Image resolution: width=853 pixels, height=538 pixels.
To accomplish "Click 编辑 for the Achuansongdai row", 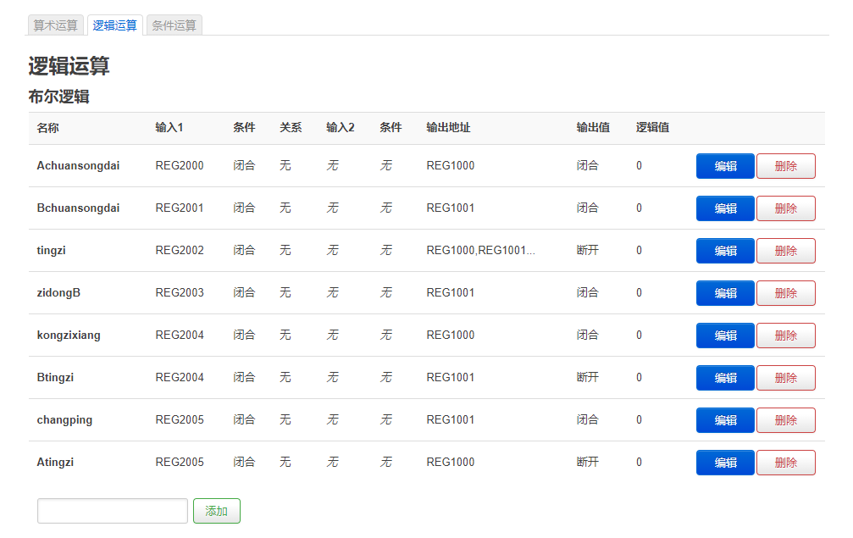I will (725, 166).
